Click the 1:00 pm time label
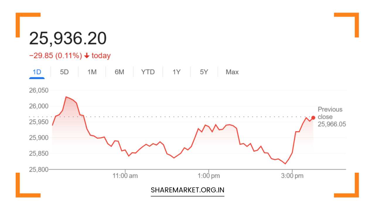Viewport: 375px width, 210px height. point(209,176)
